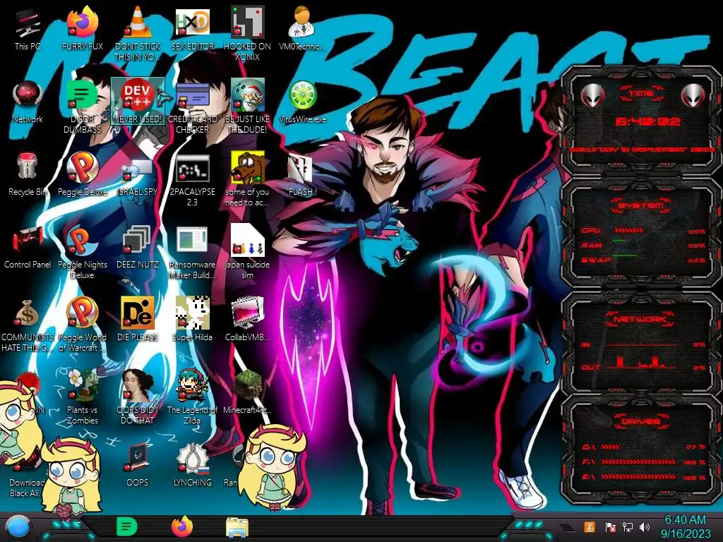Screen dimensions: 723x542
Task: Open This PC desktop icon
Action: tap(28, 28)
